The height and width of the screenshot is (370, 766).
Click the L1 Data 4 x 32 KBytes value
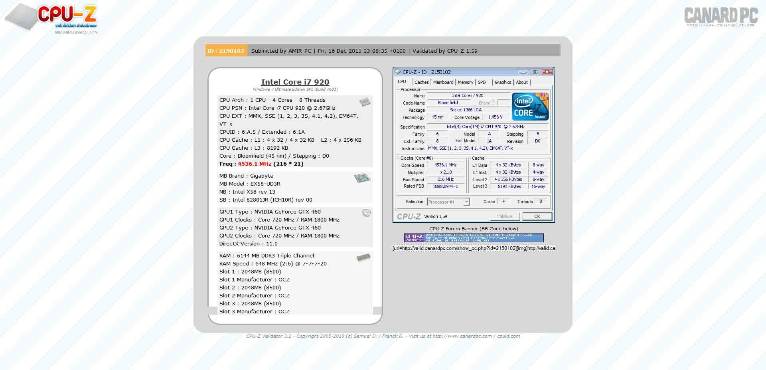click(x=508, y=165)
